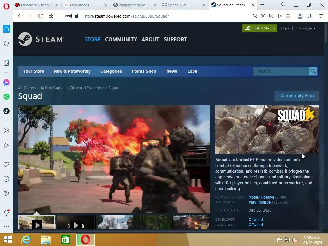Click the Install Steam button
Image resolution: width=328 pixels, height=246 pixels.
coord(259,28)
